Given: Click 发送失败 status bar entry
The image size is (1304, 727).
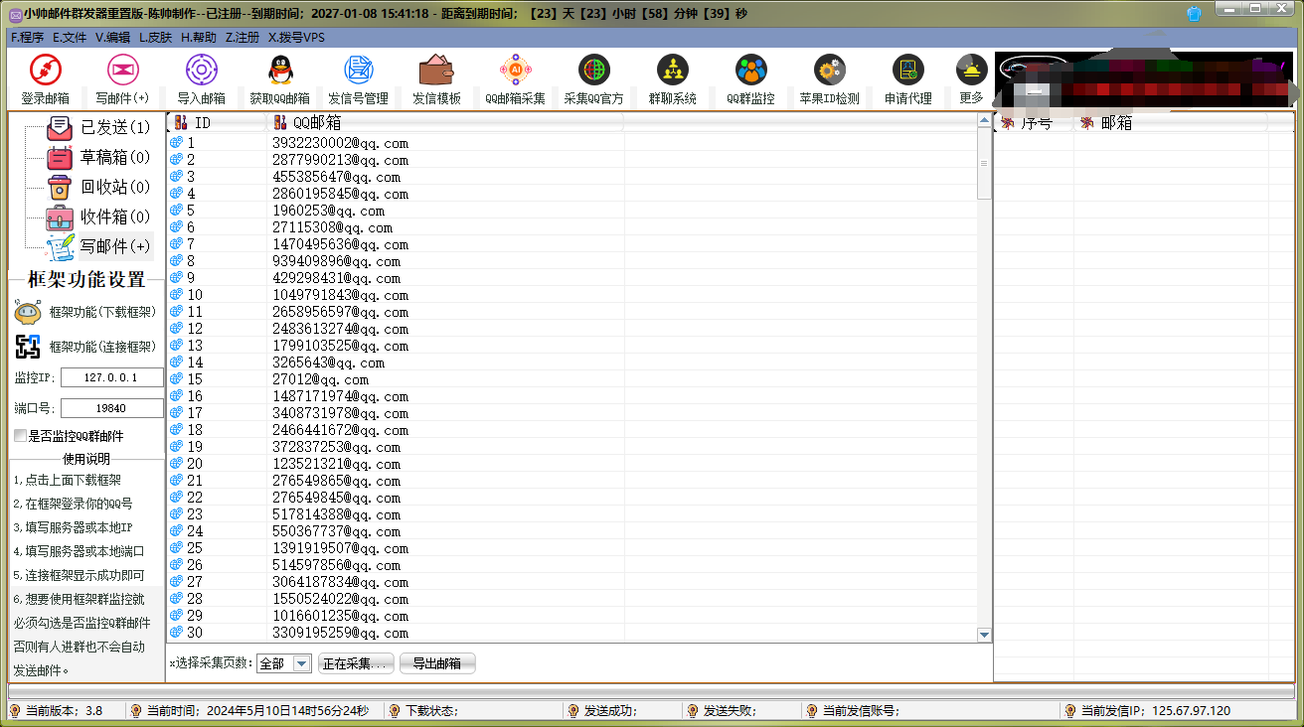Looking at the screenshot, I should [x=730, y=711].
